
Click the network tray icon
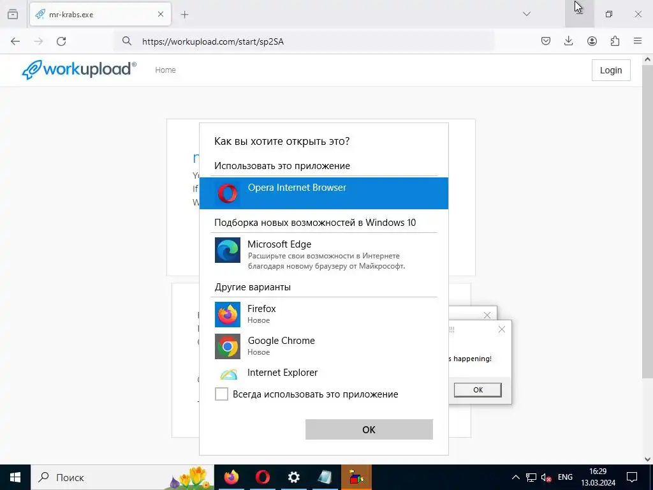click(x=531, y=477)
